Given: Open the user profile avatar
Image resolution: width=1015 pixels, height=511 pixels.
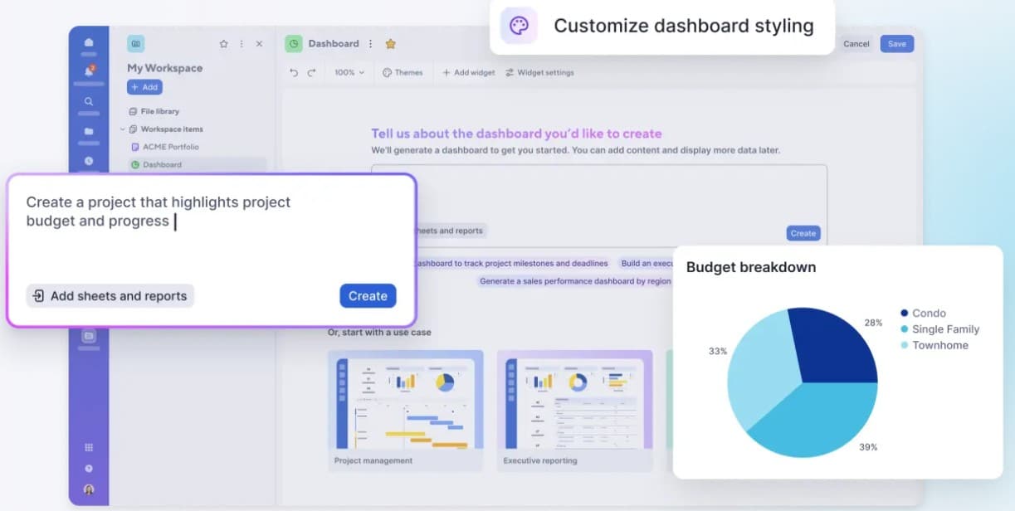Looking at the screenshot, I should pyautogui.click(x=89, y=489).
